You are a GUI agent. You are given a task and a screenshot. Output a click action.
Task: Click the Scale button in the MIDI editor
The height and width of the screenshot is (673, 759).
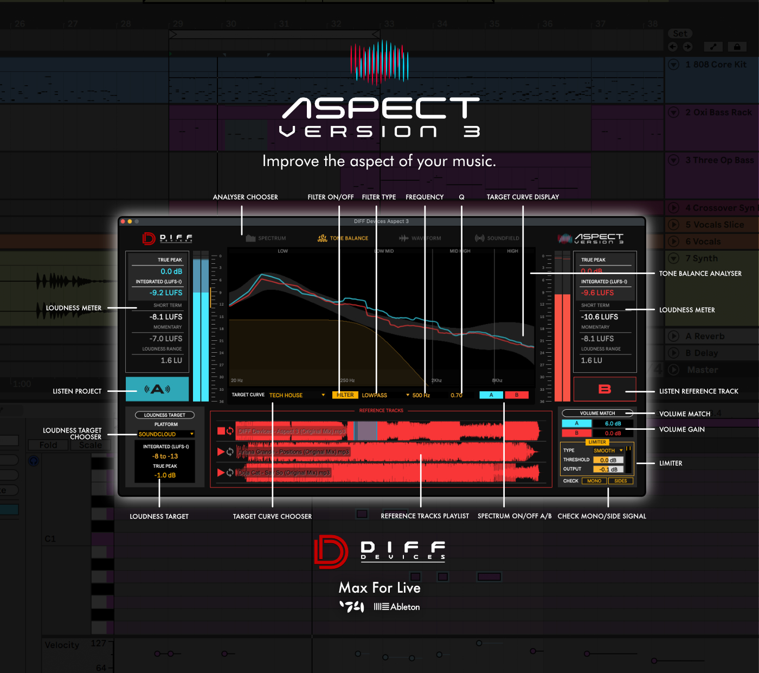(91, 445)
